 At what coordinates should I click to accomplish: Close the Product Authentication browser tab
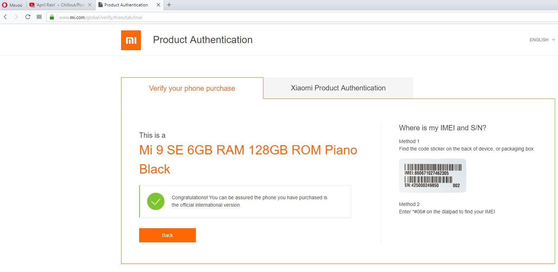point(158,5)
